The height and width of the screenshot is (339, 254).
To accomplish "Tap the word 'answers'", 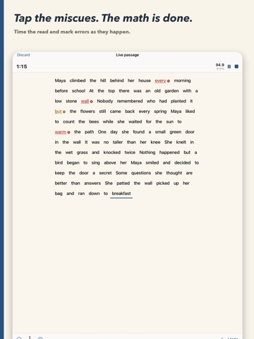I will (92, 183).
